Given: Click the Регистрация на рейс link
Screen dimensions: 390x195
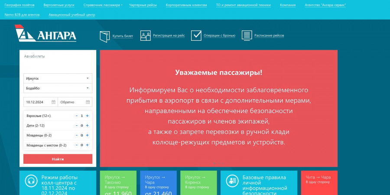Looking at the screenshot, I should coord(169,36).
